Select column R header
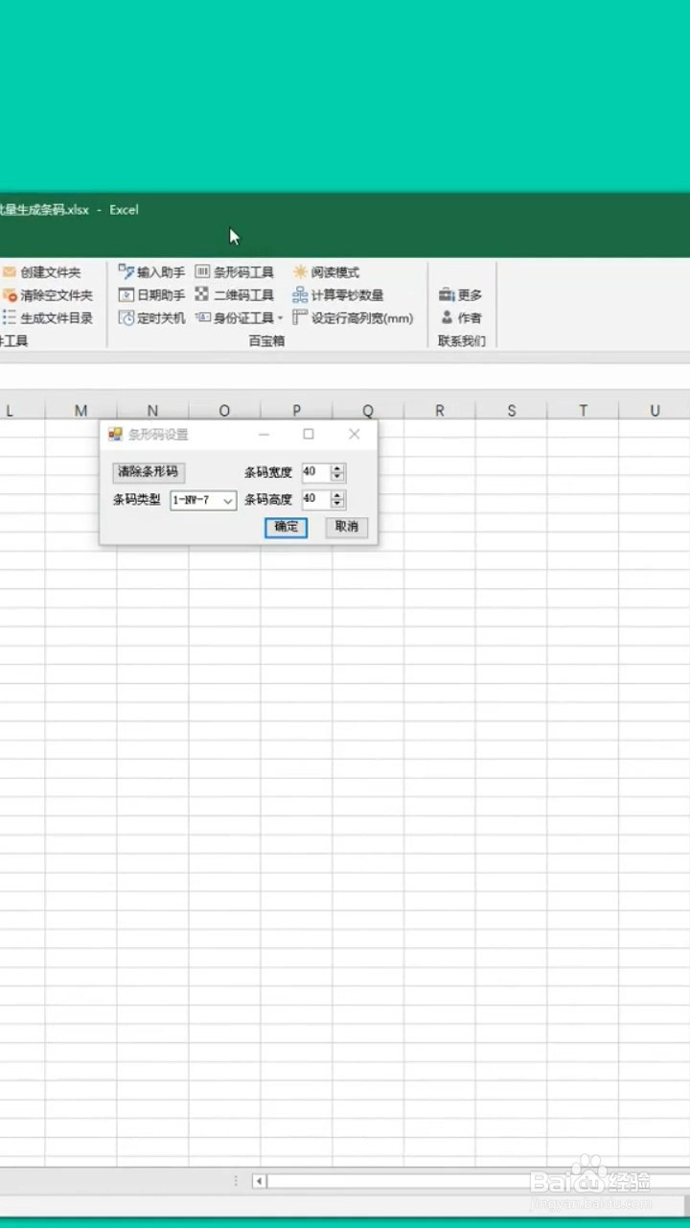The image size is (690, 1228). 440,411
